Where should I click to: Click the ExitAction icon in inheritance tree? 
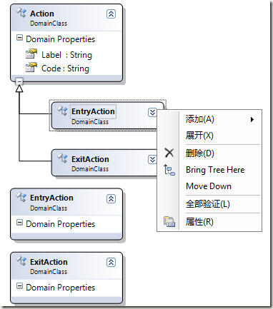(62, 158)
